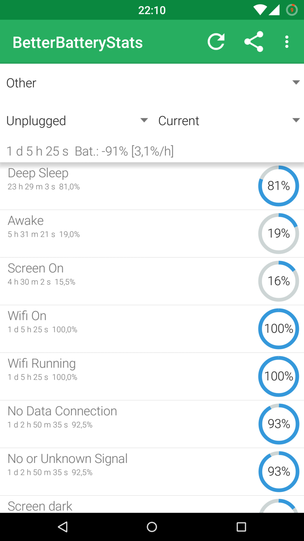The height and width of the screenshot is (541, 304).
Task: Tap the BetterBatteryStats title
Action: pos(78,43)
